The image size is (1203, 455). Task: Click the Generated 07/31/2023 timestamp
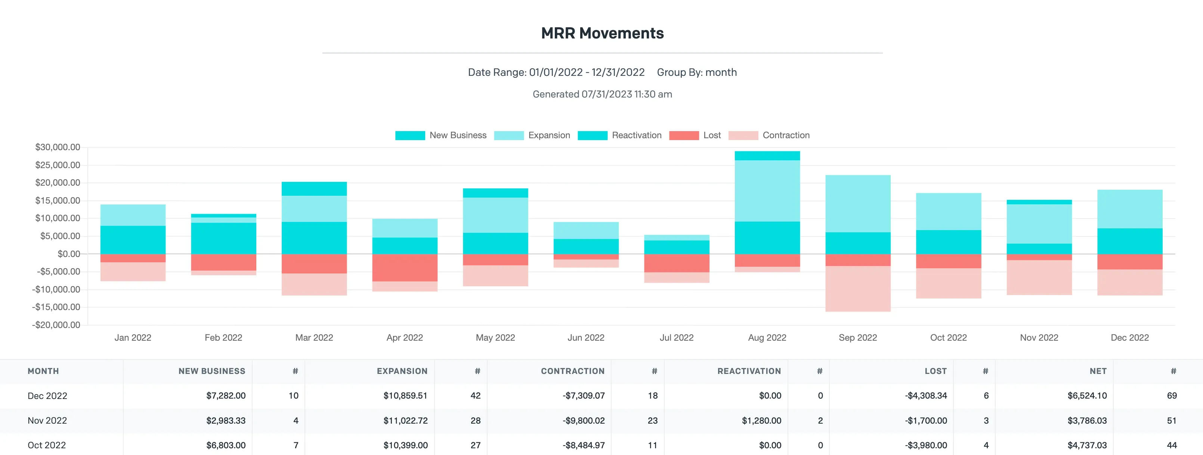click(x=602, y=95)
